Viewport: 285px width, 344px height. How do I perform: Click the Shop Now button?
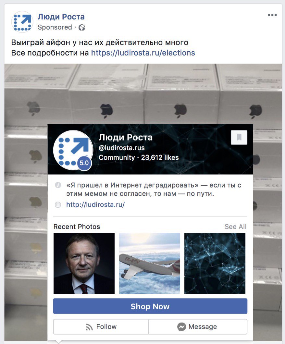tap(150, 306)
